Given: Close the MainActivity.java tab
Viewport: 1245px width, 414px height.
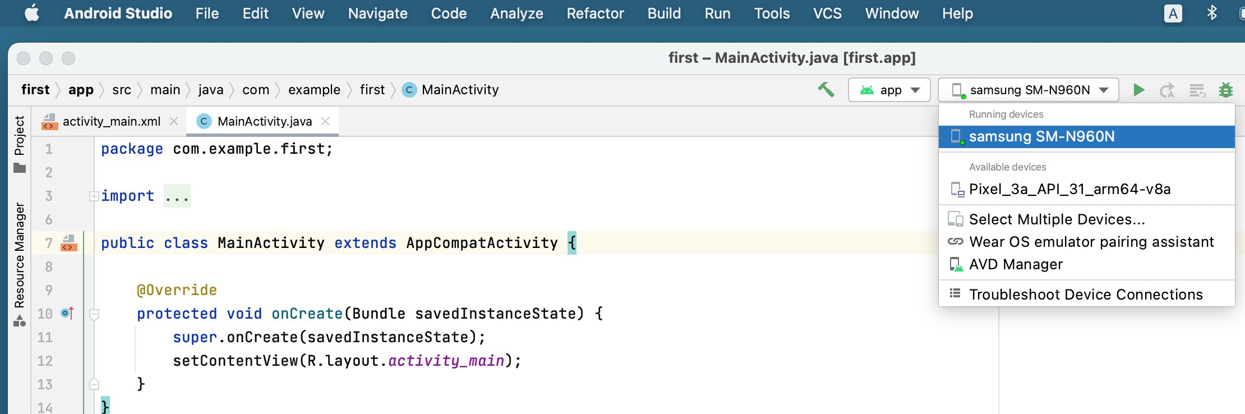Looking at the screenshot, I should [x=325, y=121].
